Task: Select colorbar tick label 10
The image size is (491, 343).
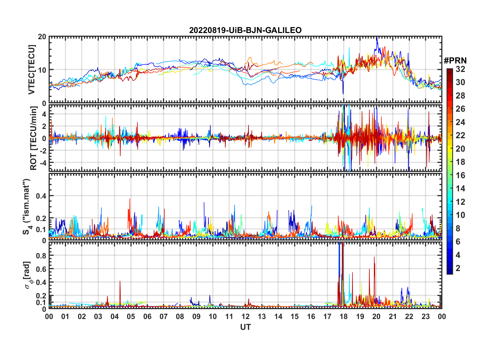Action: click(460, 215)
